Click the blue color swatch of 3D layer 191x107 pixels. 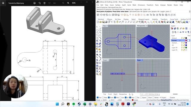tap(186, 45)
